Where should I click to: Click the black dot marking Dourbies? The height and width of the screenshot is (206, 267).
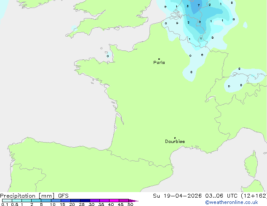pyautogui.click(x=175, y=138)
